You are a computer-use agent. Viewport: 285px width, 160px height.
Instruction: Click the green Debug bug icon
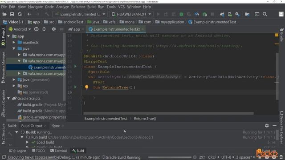pyautogui.click(x=181, y=14)
